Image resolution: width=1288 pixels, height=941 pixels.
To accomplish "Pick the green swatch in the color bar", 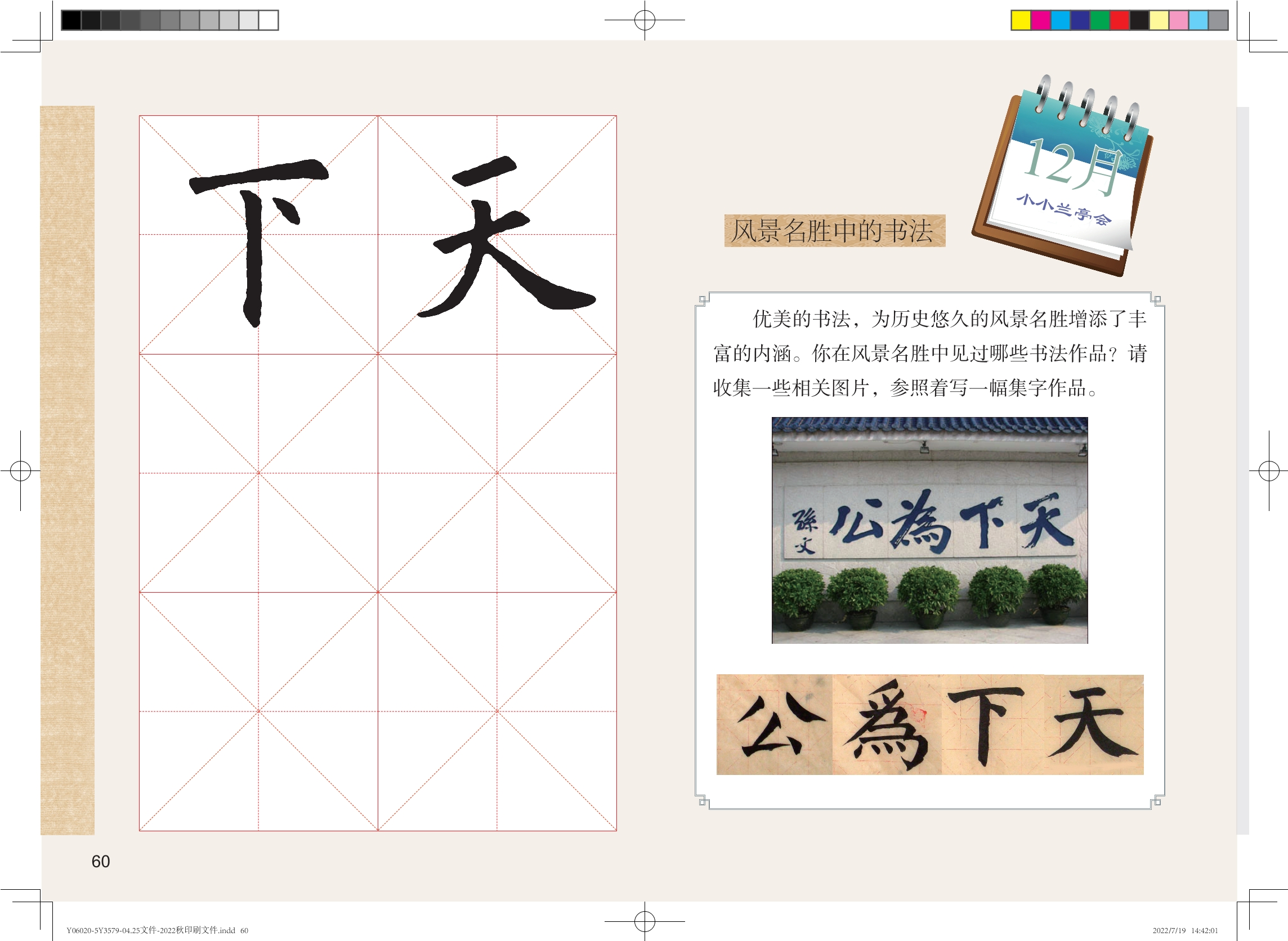I will tap(1100, 20).
